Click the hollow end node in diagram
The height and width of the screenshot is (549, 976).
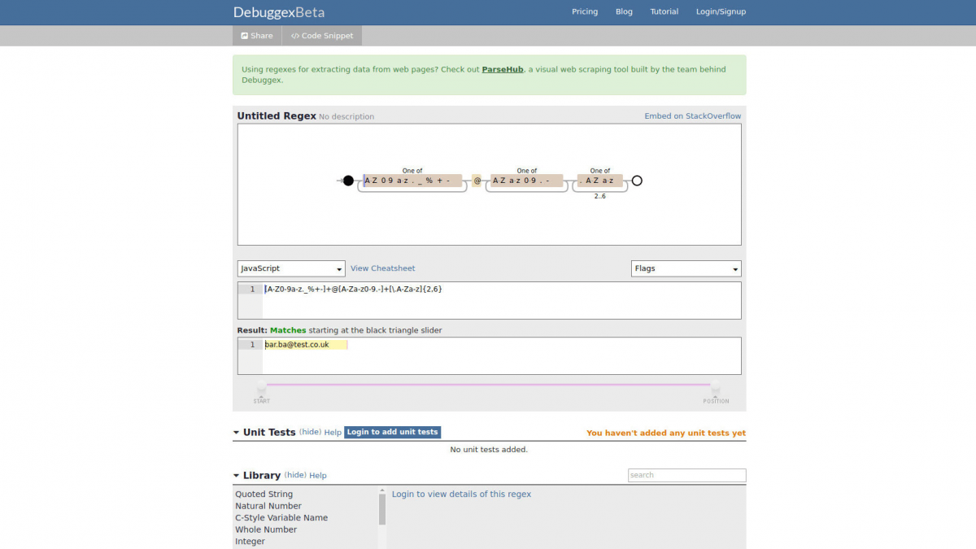[637, 181]
